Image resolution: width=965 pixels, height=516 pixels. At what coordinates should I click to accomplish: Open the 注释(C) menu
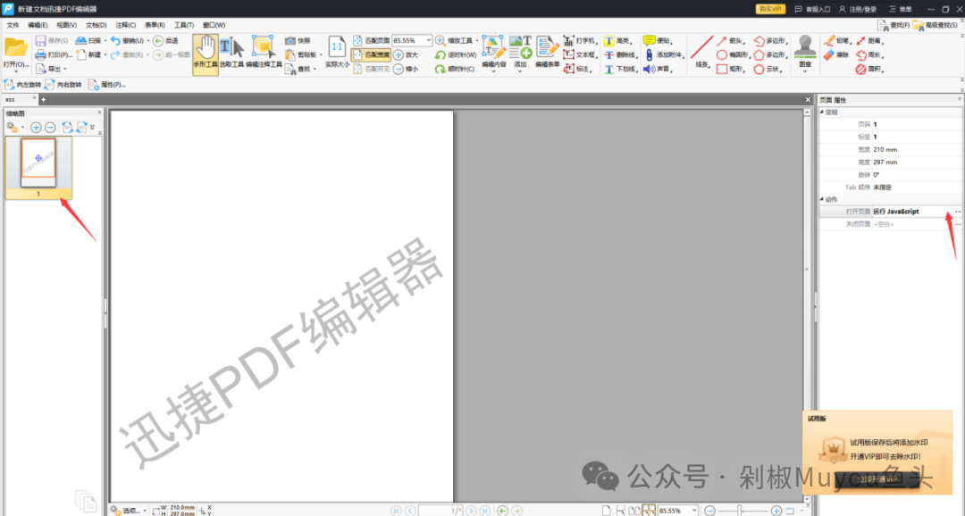[126, 25]
